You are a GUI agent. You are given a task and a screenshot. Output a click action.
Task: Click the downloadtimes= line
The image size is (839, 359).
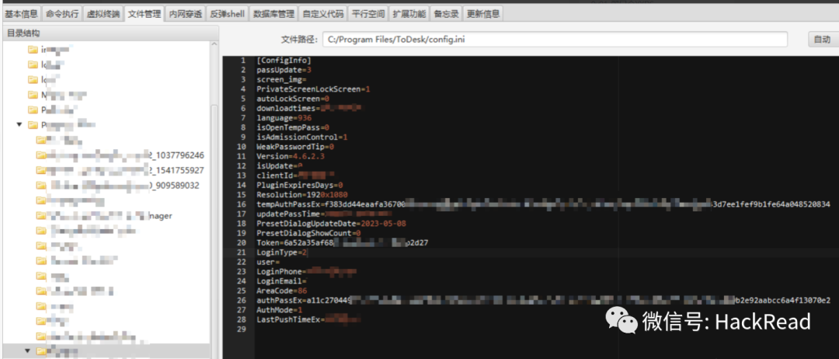[309, 109]
